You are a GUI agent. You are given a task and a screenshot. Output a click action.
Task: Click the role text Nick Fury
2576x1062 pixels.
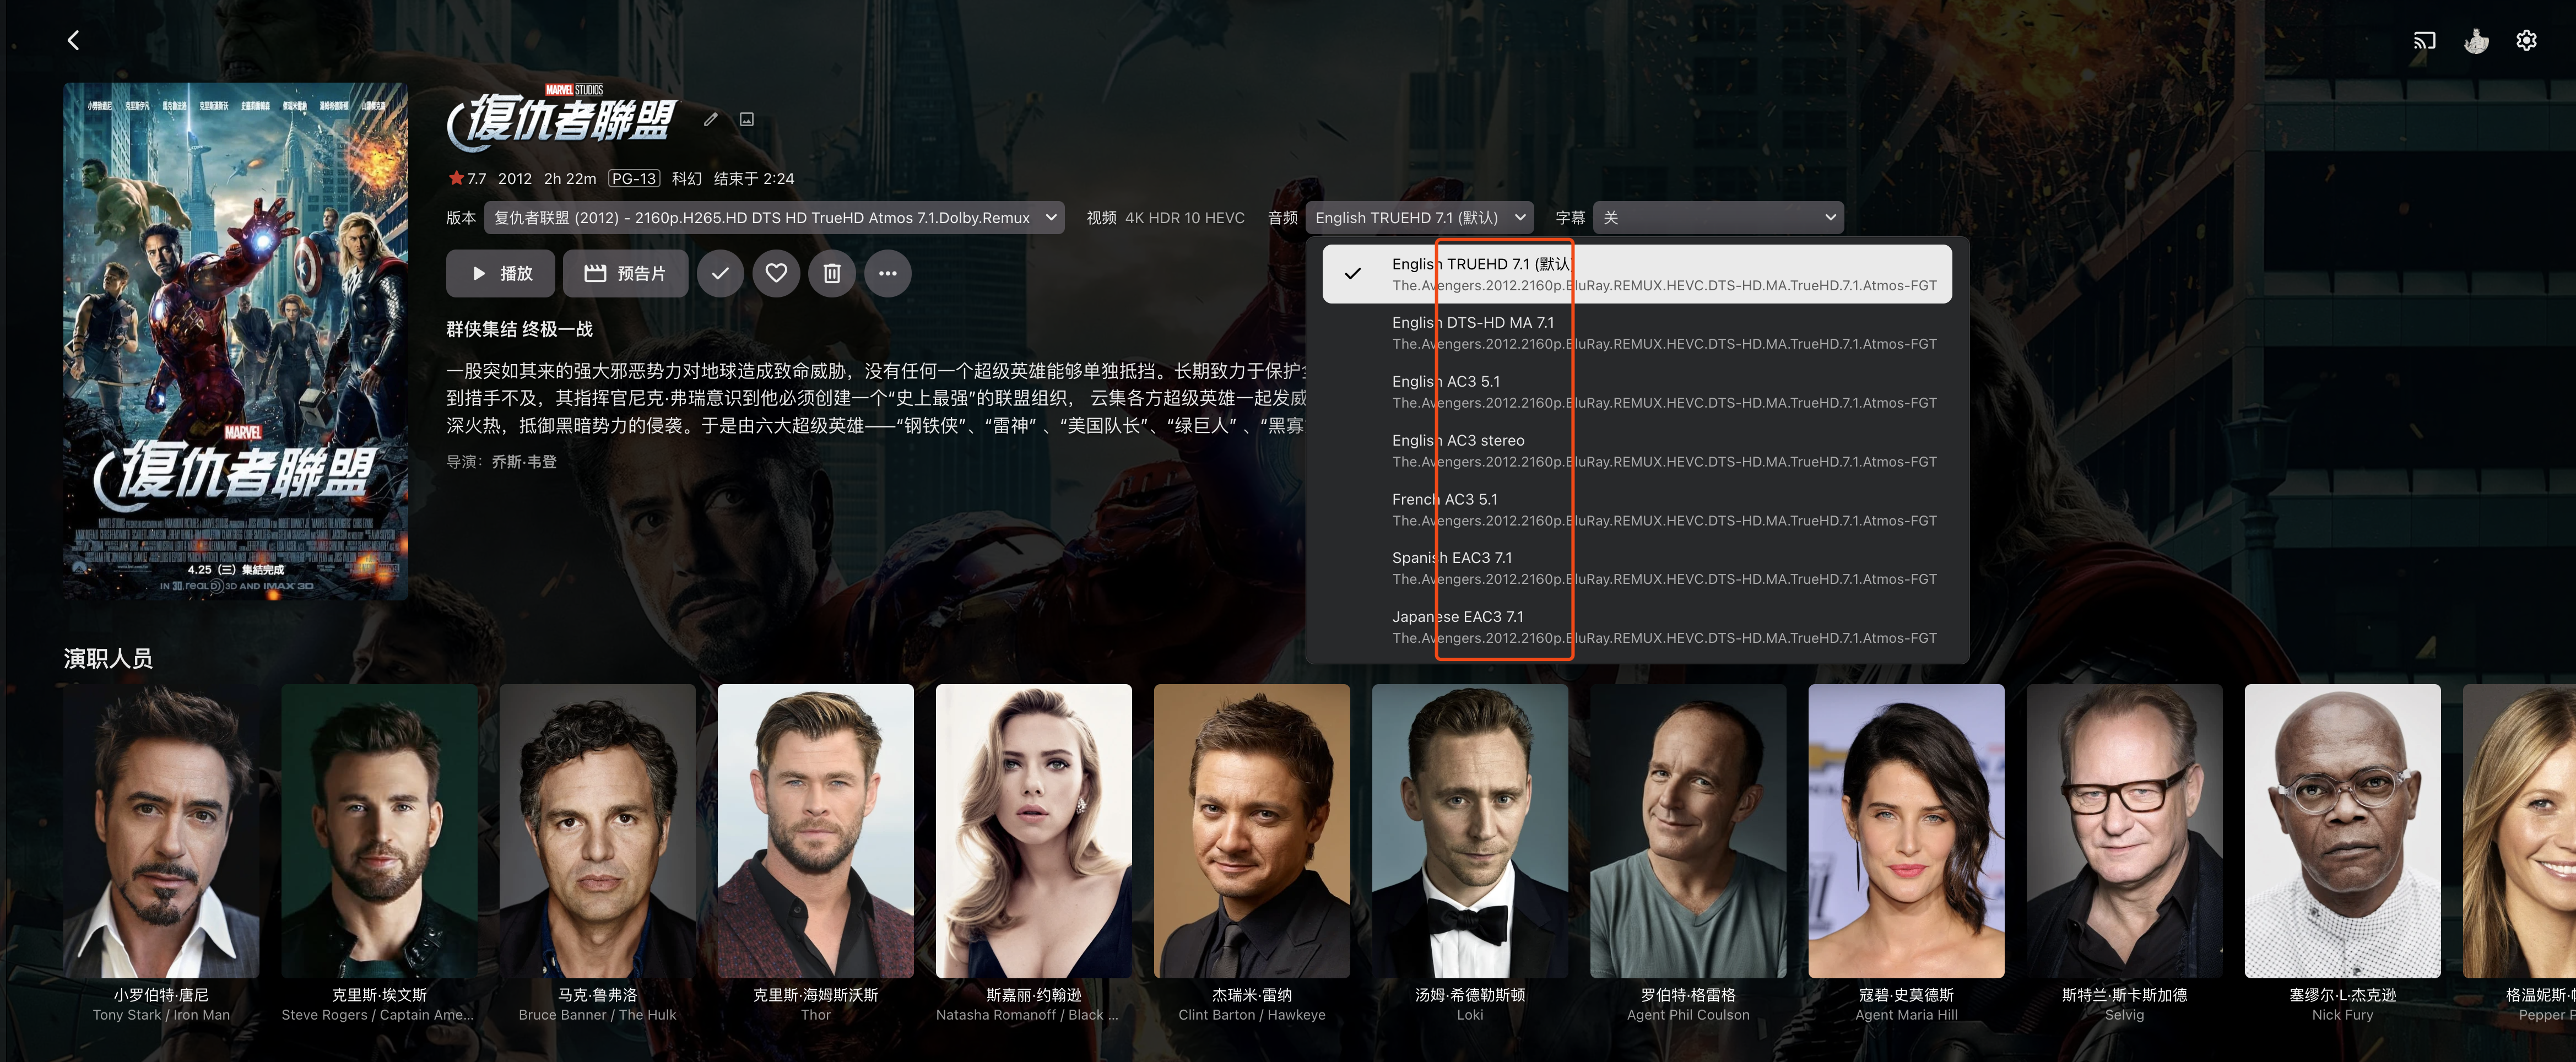[x=2342, y=1015]
